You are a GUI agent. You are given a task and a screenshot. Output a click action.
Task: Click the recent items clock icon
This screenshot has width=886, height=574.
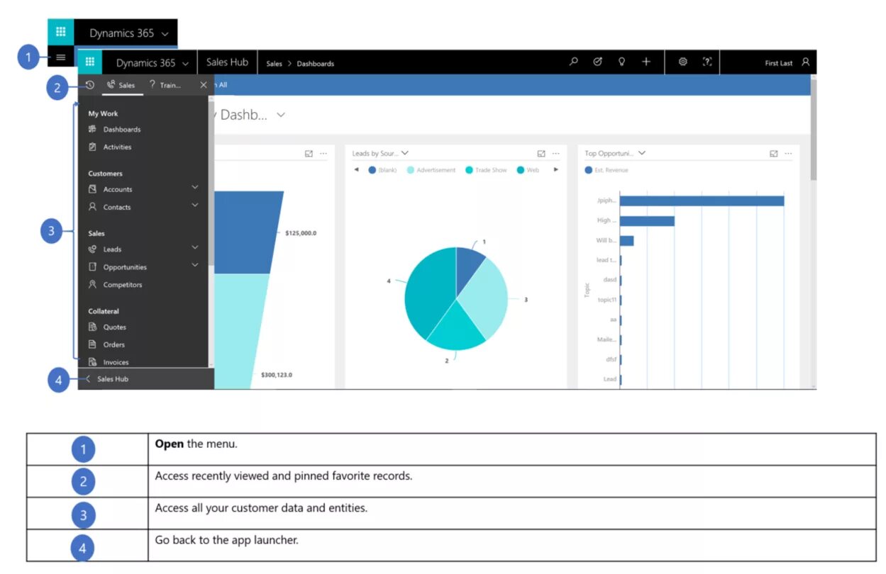(x=90, y=85)
